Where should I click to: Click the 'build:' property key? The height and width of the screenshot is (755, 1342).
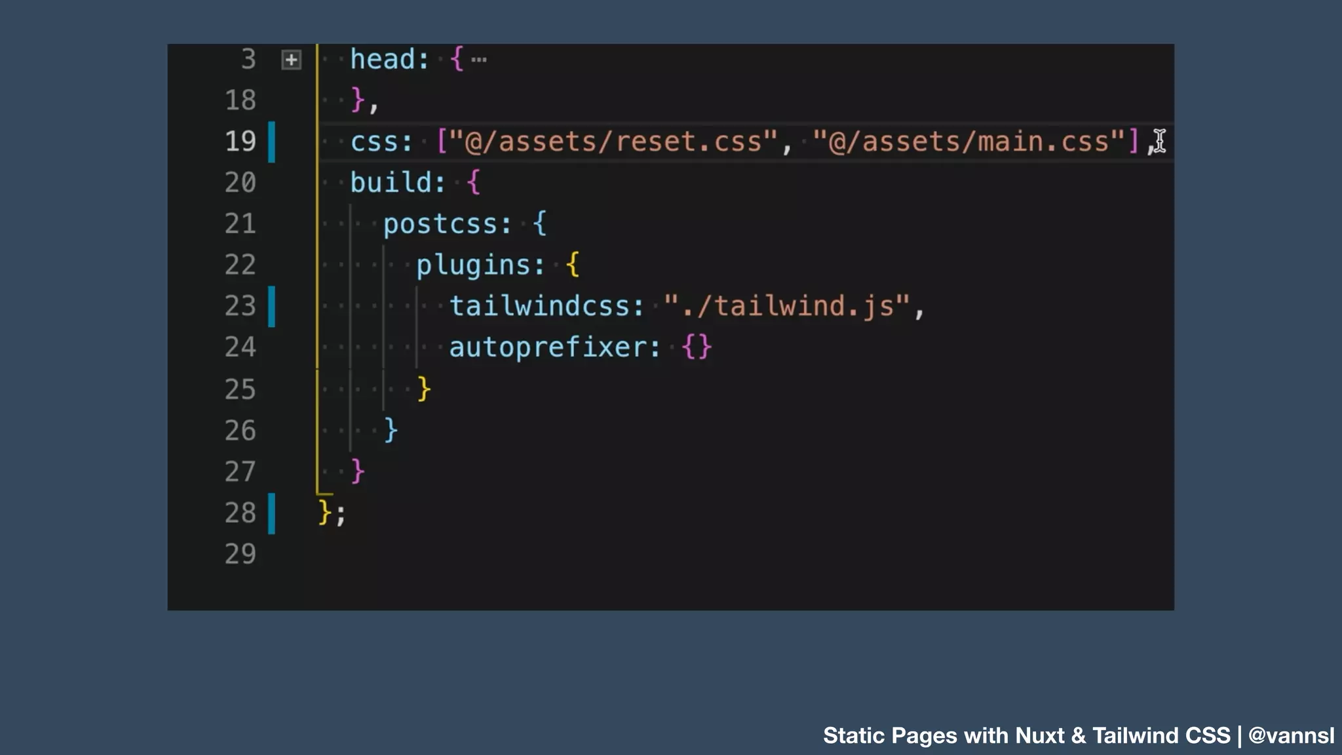398,182
